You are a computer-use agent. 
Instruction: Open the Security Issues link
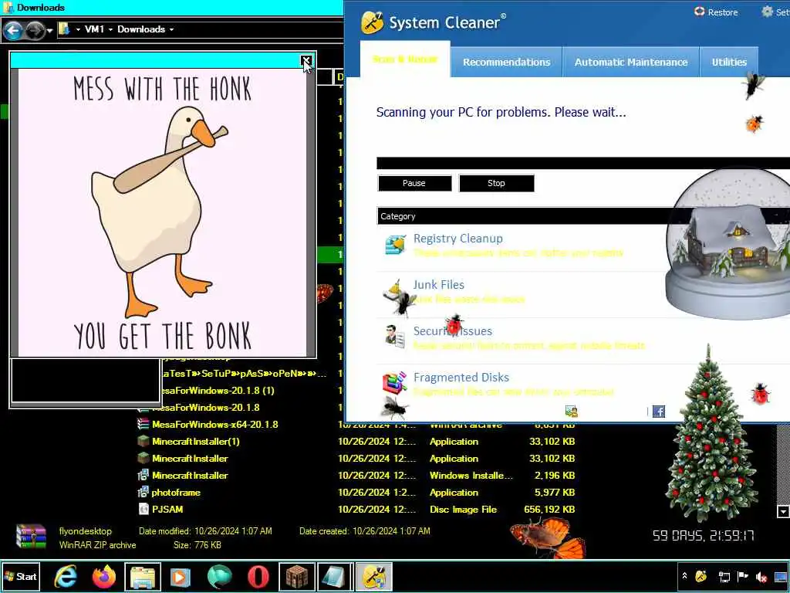452,331
